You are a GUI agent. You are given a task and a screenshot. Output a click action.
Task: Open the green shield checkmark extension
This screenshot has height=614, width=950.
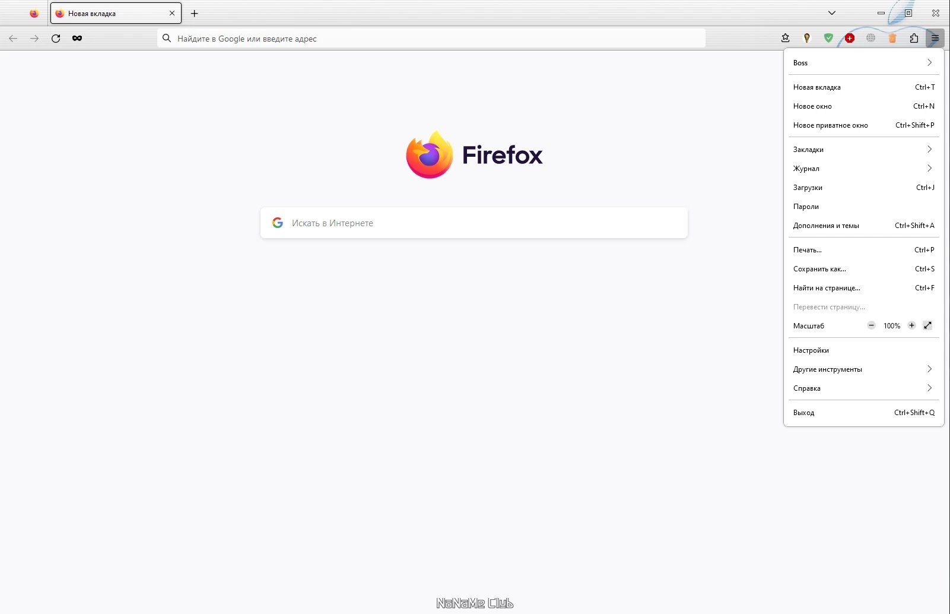(828, 38)
